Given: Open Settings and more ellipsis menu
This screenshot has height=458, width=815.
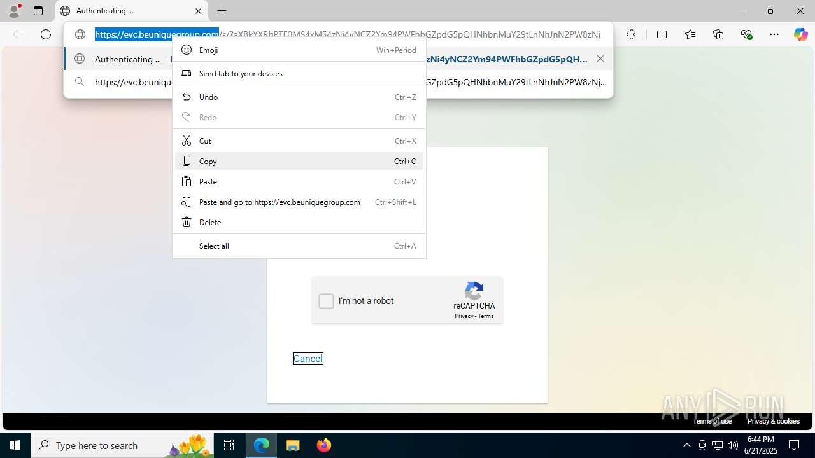Looking at the screenshot, I should [774, 34].
